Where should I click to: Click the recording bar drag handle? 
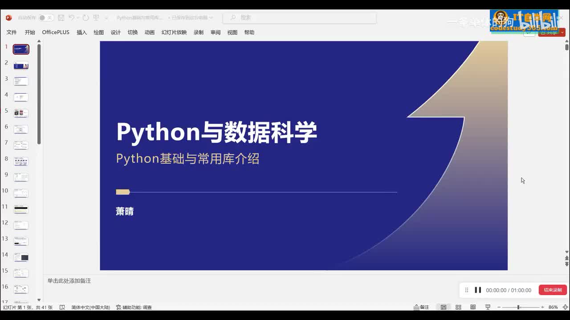pos(467,290)
